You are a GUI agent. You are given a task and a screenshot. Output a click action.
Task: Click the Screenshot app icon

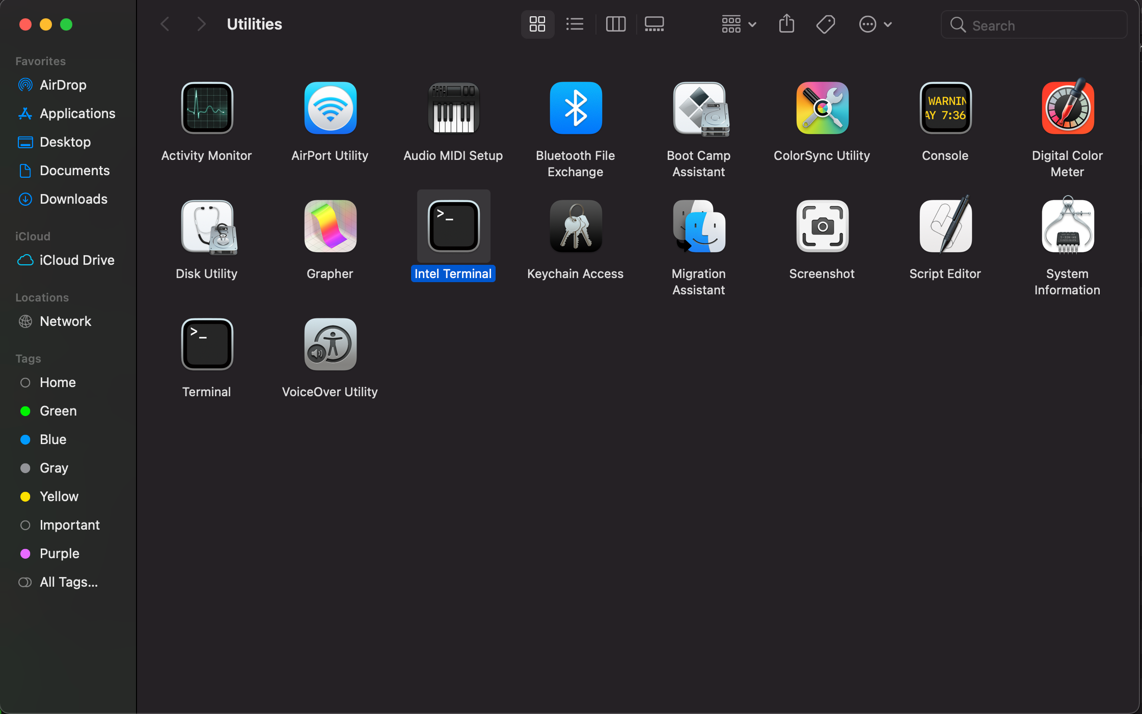pyautogui.click(x=822, y=227)
